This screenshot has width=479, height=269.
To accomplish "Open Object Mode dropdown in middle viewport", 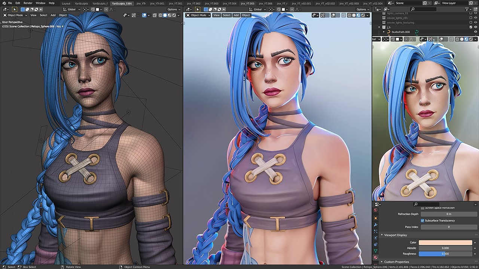I will (x=198, y=15).
